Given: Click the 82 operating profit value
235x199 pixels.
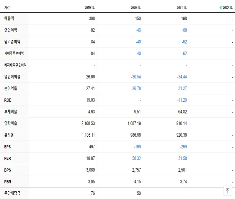Looking at the screenshot, I should (93, 30).
